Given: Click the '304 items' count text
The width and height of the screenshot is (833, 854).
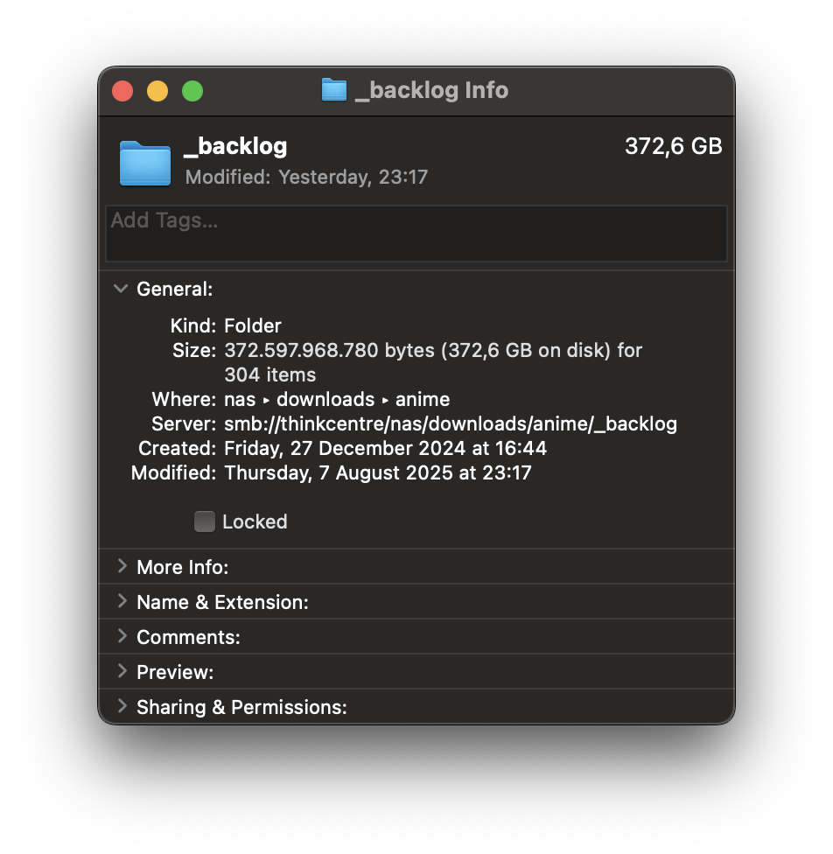Looking at the screenshot, I should (x=270, y=374).
